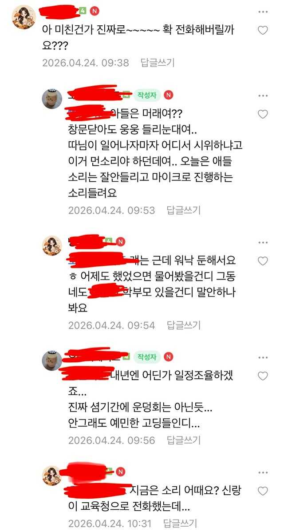
Task: Tap heart on the 09:54 reply
Action: point(263,260)
